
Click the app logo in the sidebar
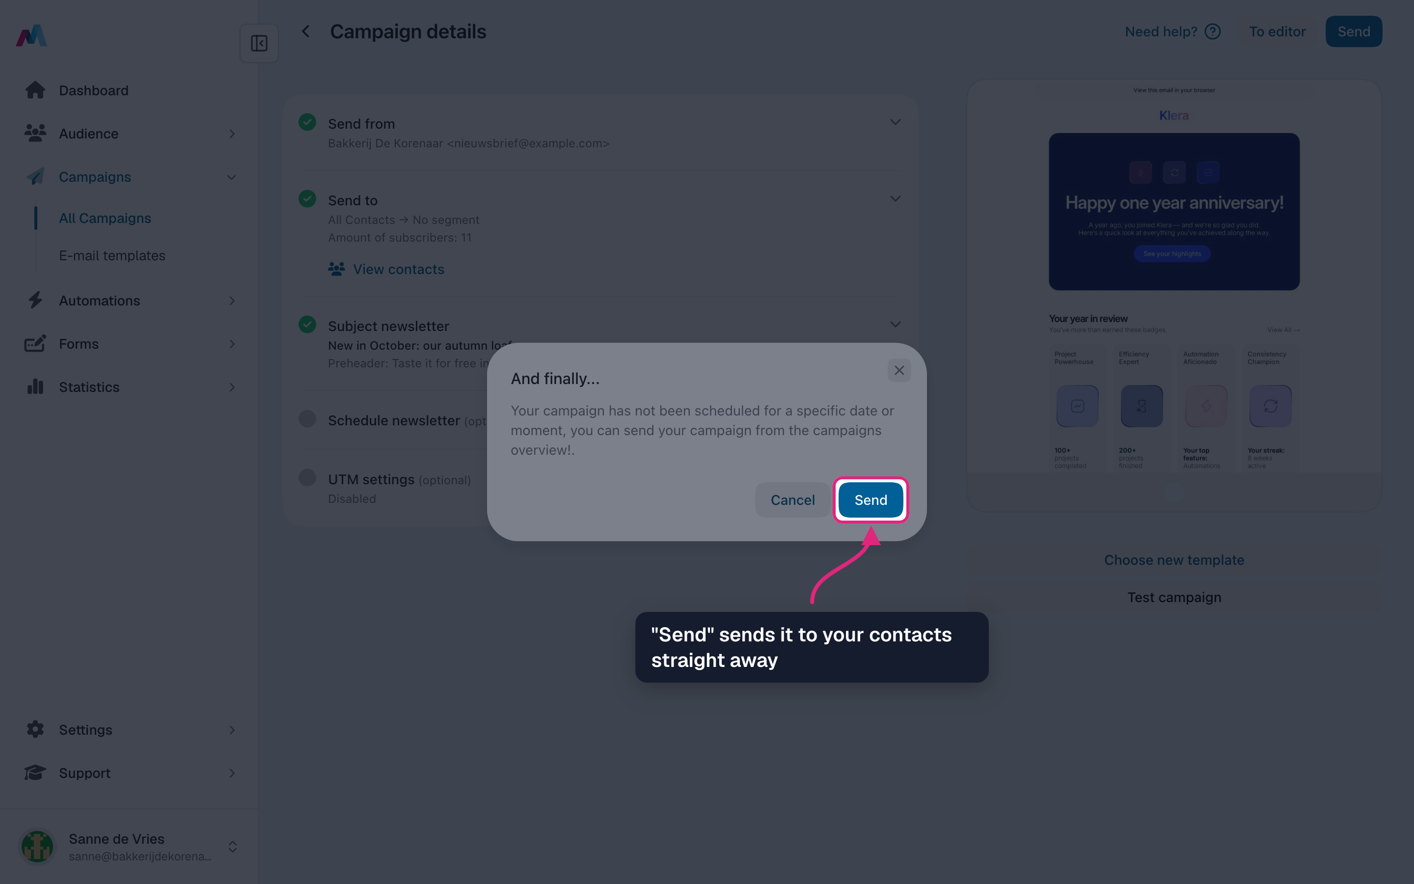31,36
